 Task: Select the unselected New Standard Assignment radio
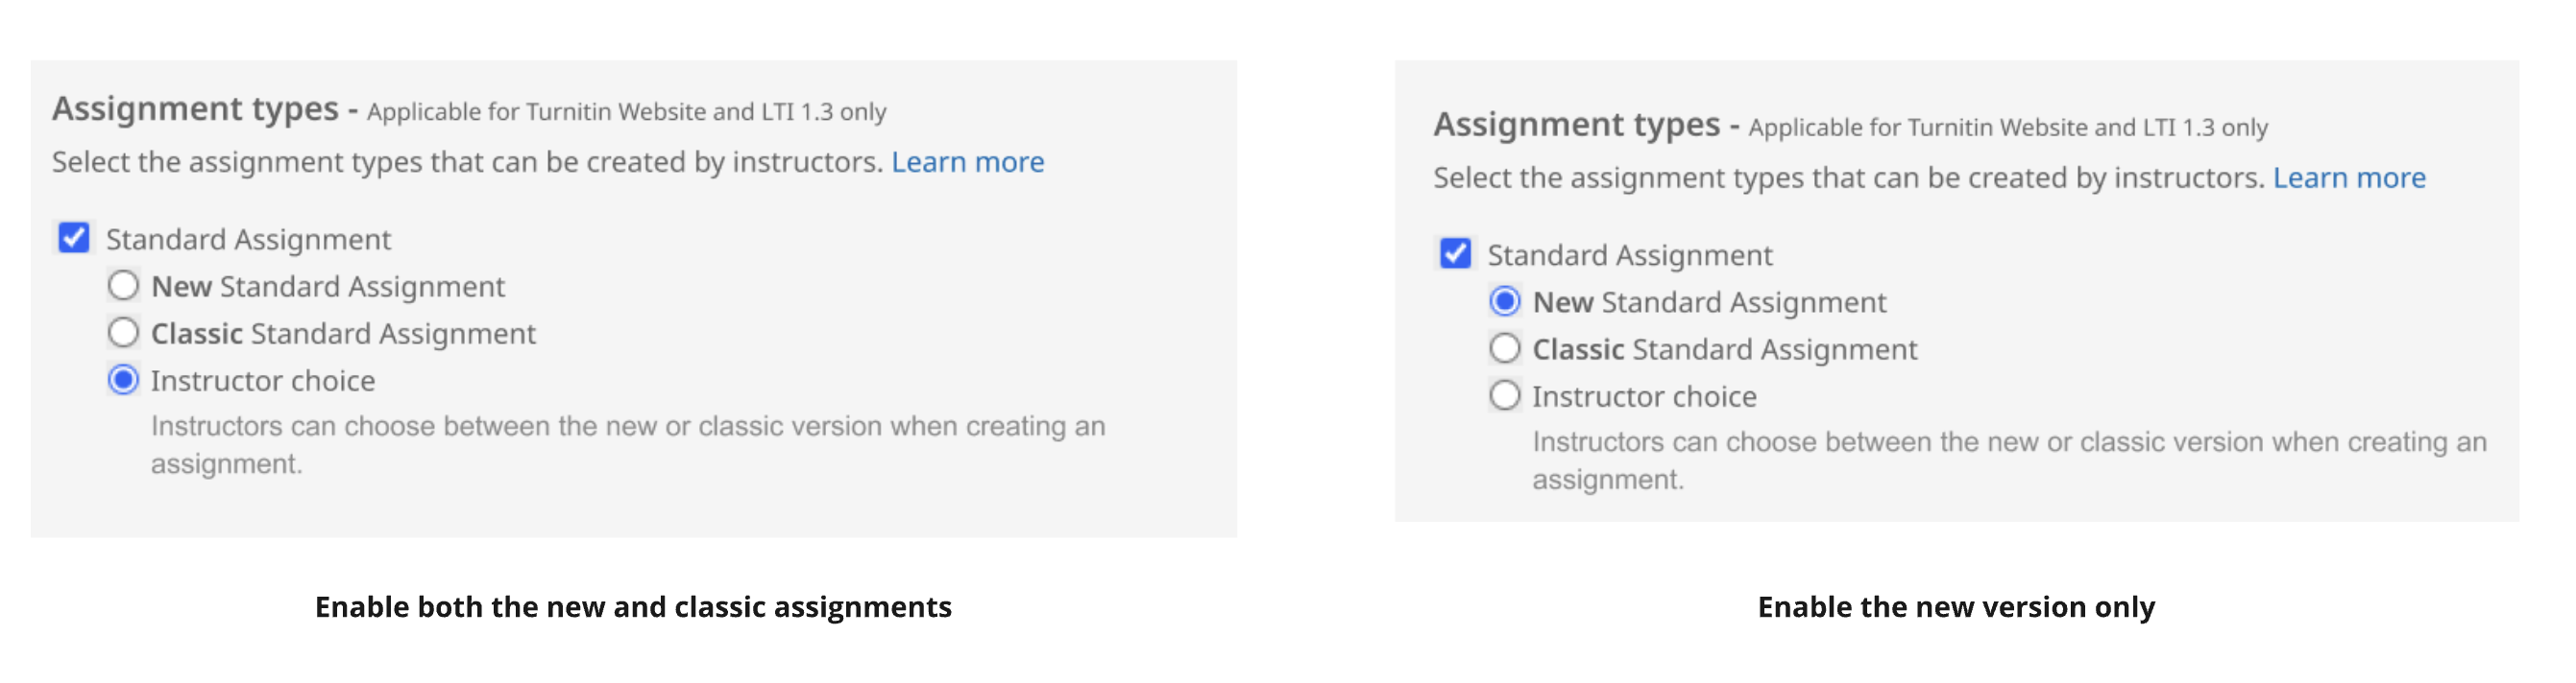[x=123, y=286]
